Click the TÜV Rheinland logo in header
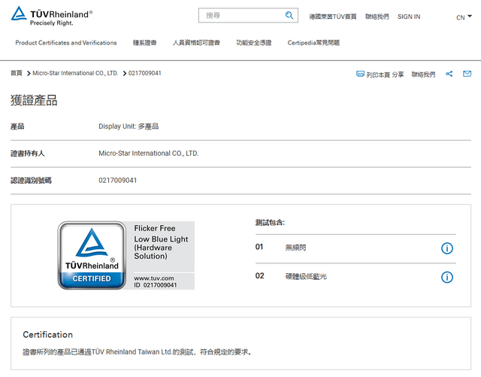This screenshot has height=377, width=481. [x=52, y=16]
